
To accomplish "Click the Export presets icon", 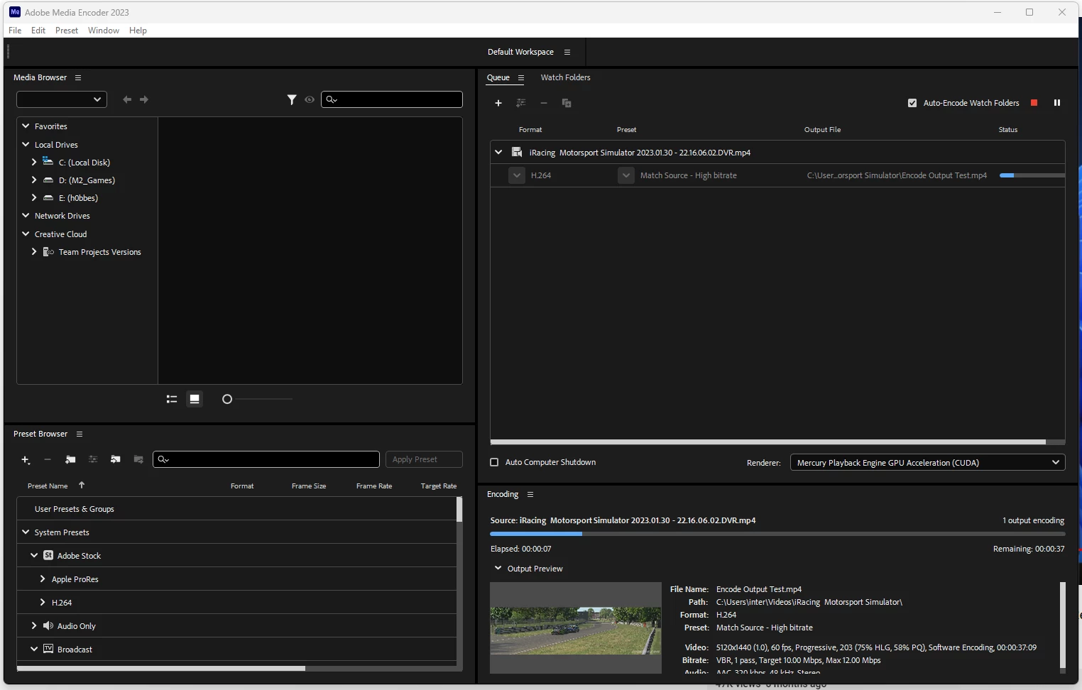I will click(x=138, y=460).
